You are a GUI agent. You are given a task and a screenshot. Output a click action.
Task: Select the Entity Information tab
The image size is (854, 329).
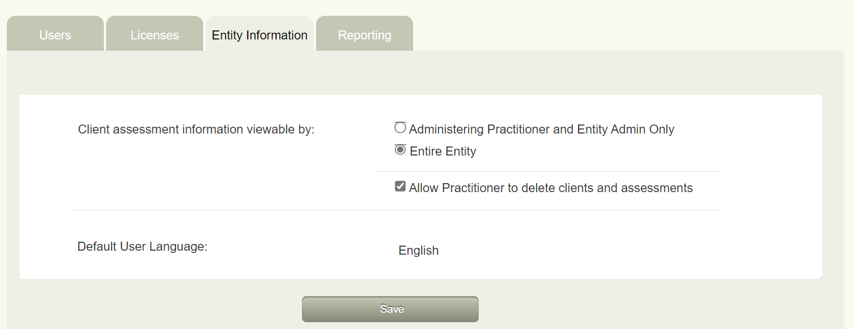[x=259, y=35]
